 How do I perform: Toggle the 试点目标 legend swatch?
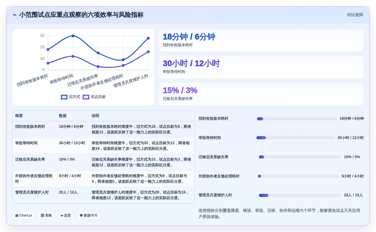[x=86, y=97]
